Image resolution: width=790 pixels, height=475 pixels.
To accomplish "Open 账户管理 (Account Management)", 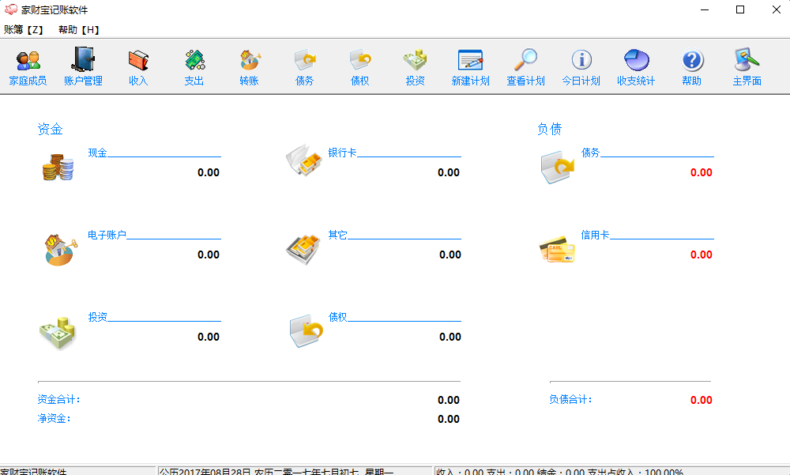I will [83, 67].
